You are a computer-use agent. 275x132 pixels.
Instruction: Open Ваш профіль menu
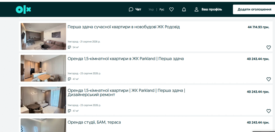pyautogui.click(x=212, y=9)
